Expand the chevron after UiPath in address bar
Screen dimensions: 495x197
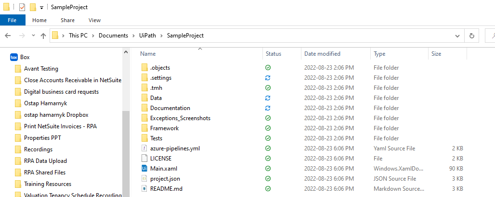pyautogui.click(x=161, y=36)
